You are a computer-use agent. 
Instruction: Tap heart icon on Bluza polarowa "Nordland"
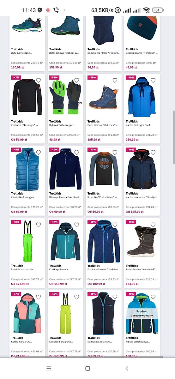76,153
